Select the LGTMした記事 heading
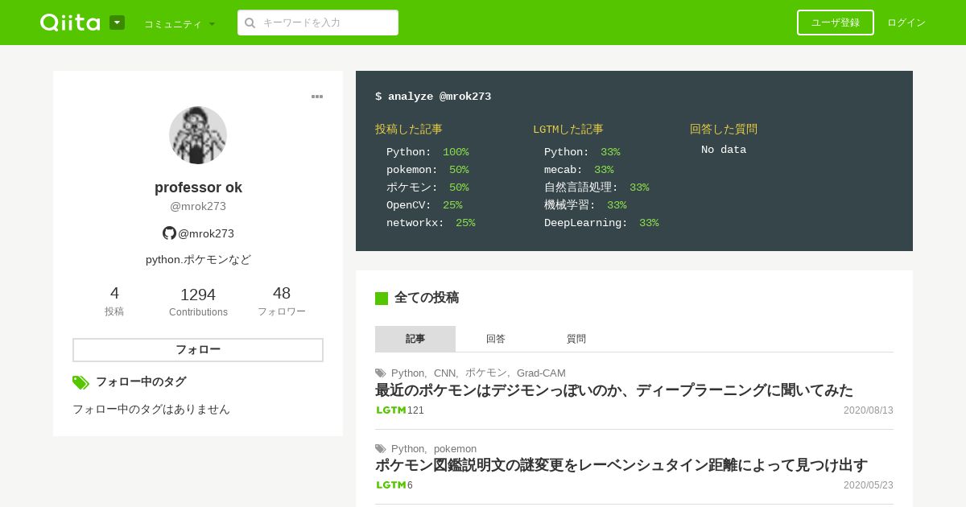 (x=568, y=130)
